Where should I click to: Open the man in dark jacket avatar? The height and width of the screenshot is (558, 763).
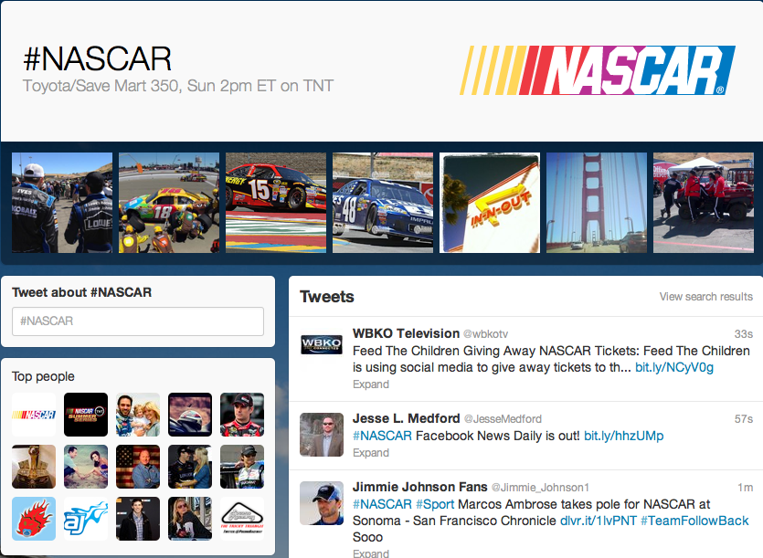pos(138,519)
